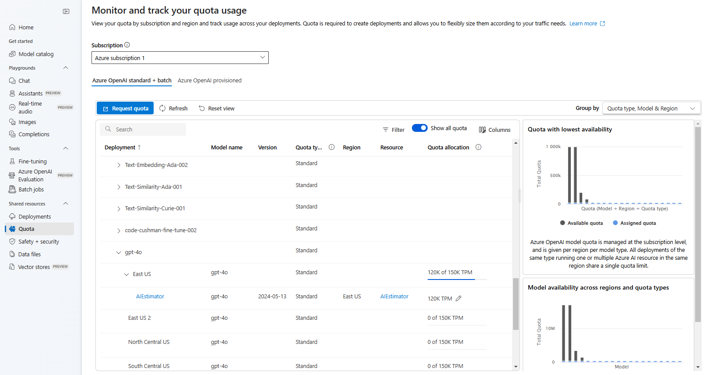Click the Refresh toolbar icon
The height and width of the screenshot is (375, 710).
[x=162, y=108]
